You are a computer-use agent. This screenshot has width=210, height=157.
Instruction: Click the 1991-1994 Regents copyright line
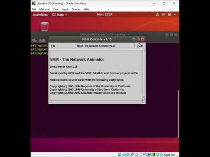[x=90, y=86]
